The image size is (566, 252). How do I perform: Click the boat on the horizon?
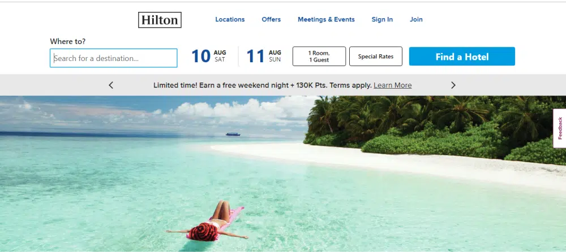coord(233,134)
